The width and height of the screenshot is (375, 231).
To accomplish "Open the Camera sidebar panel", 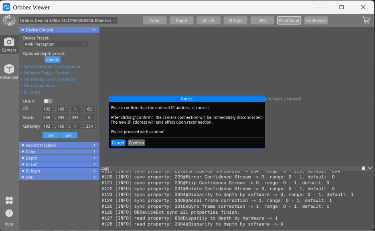I will pyautogui.click(x=9, y=44).
